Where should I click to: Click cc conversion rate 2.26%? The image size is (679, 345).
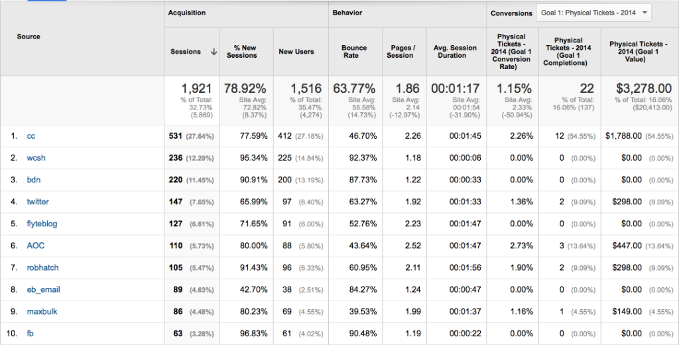[521, 136]
